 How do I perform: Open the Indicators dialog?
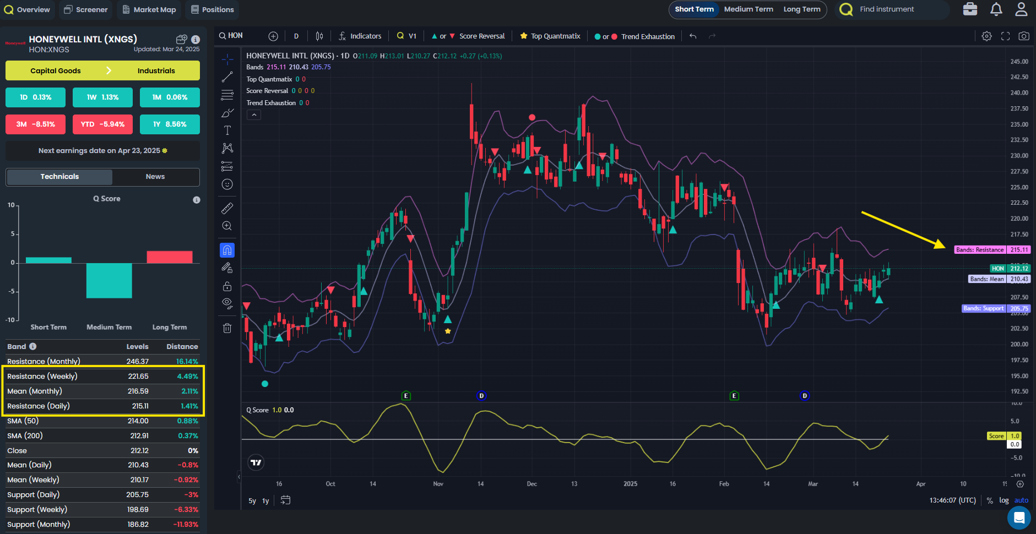tap(360, 36)
